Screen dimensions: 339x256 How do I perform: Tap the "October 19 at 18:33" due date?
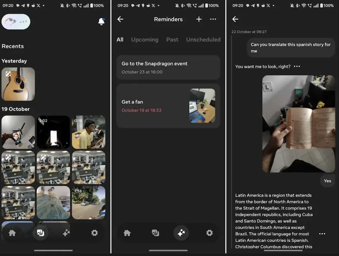tap(142, 110)
